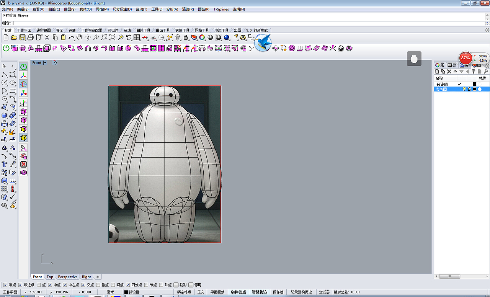Viewport: 490px width, 297px height.
Task: Click the hammer tools icon in layers panel
Action: (486, 72)
